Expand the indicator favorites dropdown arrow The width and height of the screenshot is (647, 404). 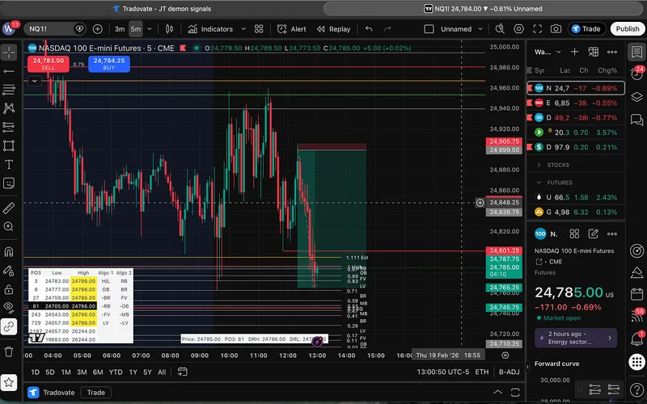point(243,29)
